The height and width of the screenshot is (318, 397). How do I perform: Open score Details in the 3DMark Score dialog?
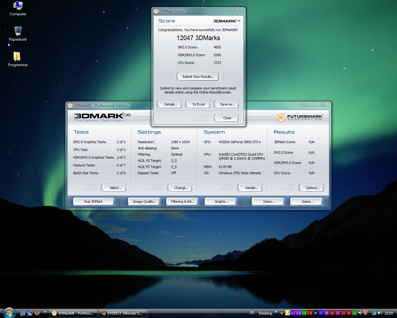[x=171, y=104]
